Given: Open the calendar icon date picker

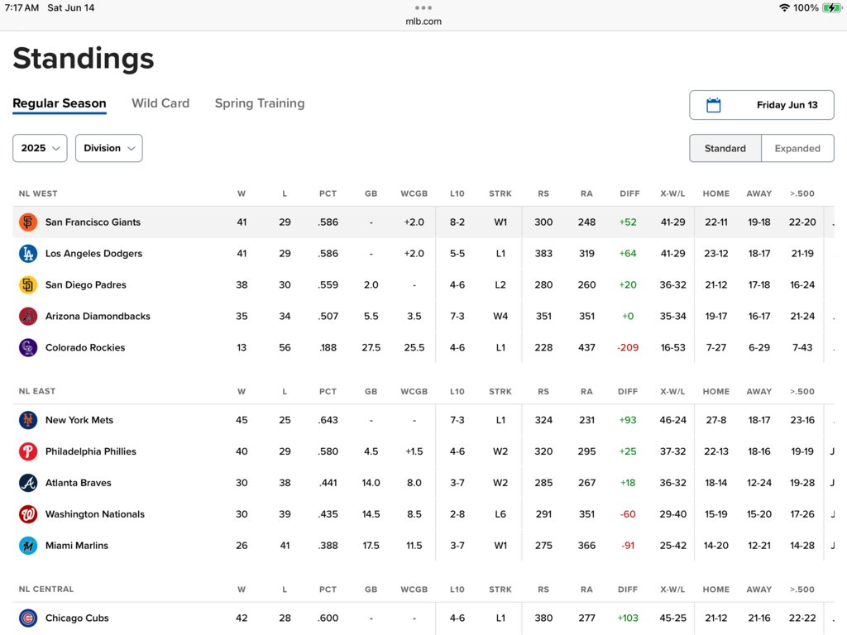Looking at the screenshot, I should tap(714, 105).
